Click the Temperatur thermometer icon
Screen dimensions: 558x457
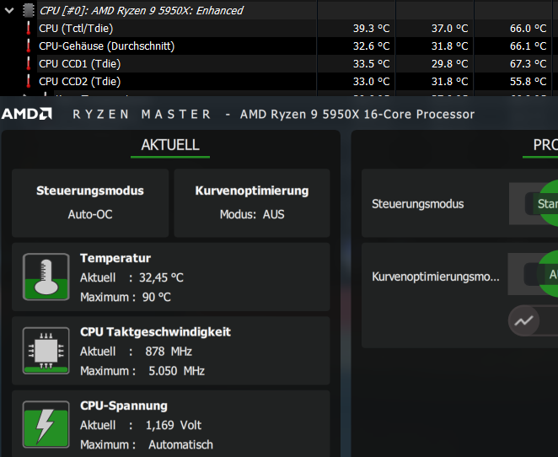[x=46, y=277]
